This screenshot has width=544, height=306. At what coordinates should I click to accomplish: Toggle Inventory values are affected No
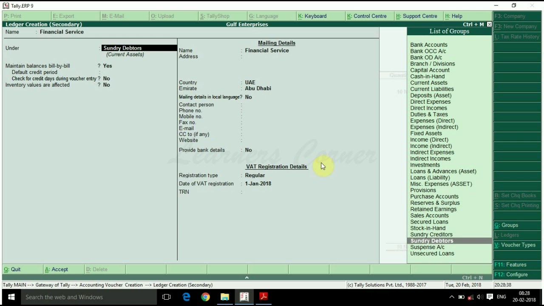pyautogui.click(x=106, y=85)
